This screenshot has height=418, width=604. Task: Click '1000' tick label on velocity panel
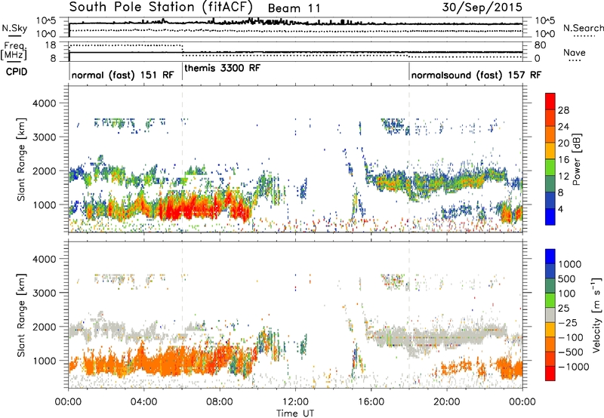[x=45, y=361]
